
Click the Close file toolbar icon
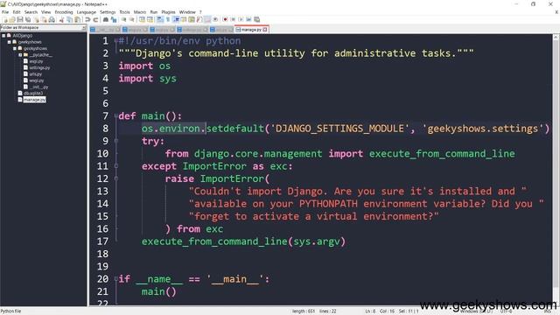pyautogui.click(x=37, y=19)
